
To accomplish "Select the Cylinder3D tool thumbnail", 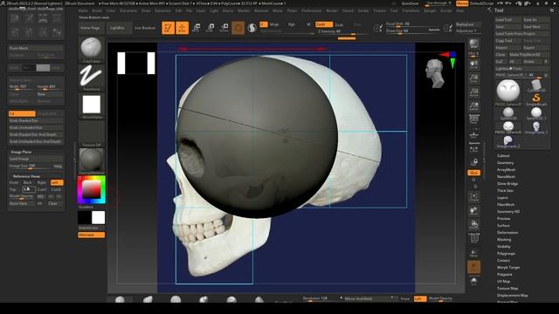I will 535,85.
